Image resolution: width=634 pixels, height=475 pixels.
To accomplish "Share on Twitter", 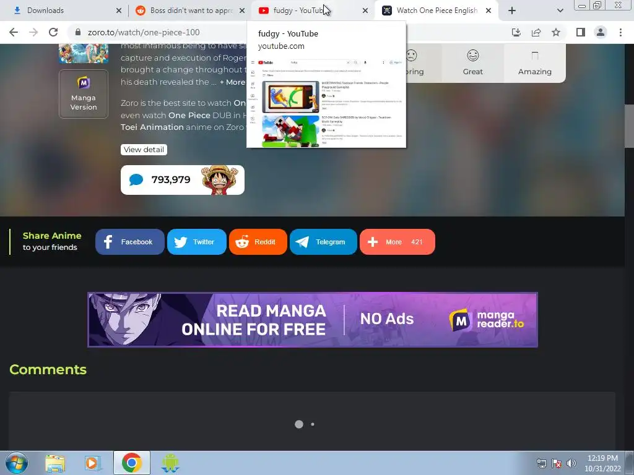I will 196,242.
